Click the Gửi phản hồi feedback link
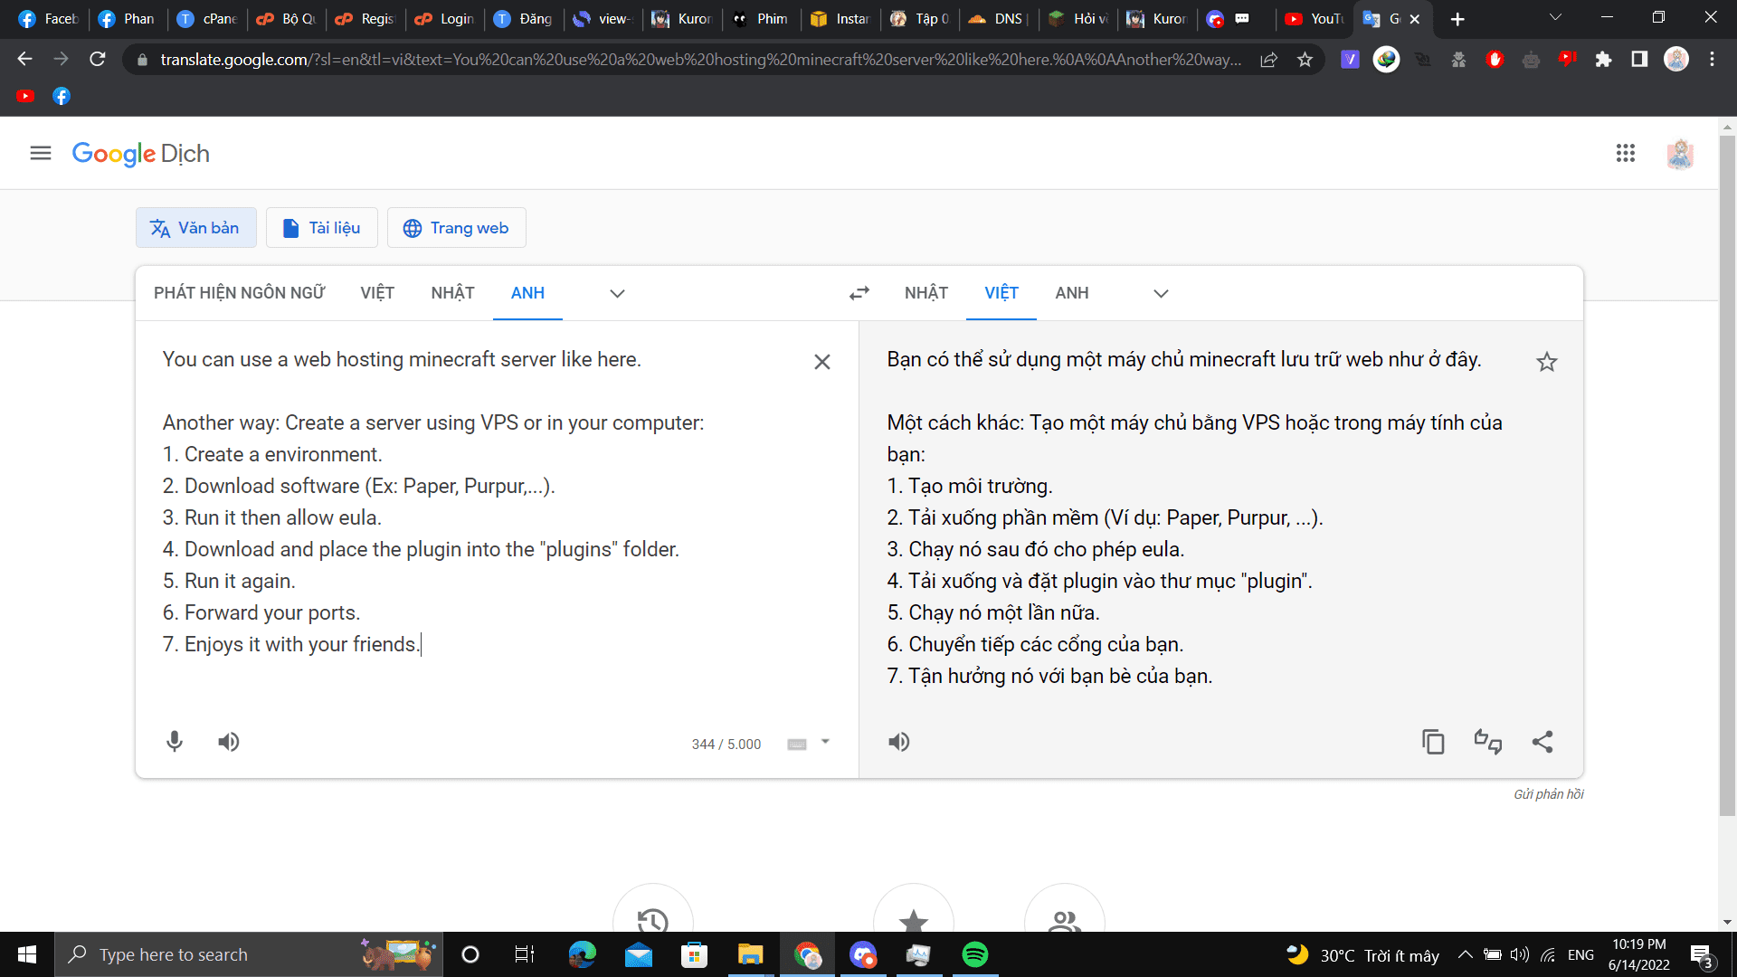1737x977 pixels. (1548, 794)
